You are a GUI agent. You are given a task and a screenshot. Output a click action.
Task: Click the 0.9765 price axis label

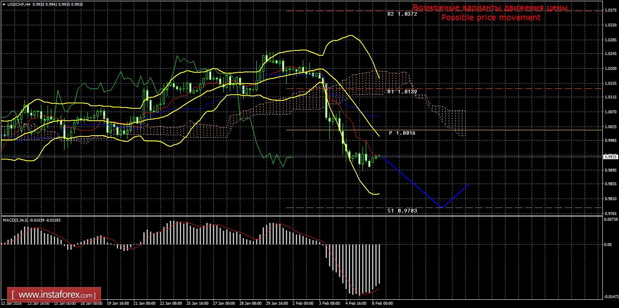click(x=610, y=213)
